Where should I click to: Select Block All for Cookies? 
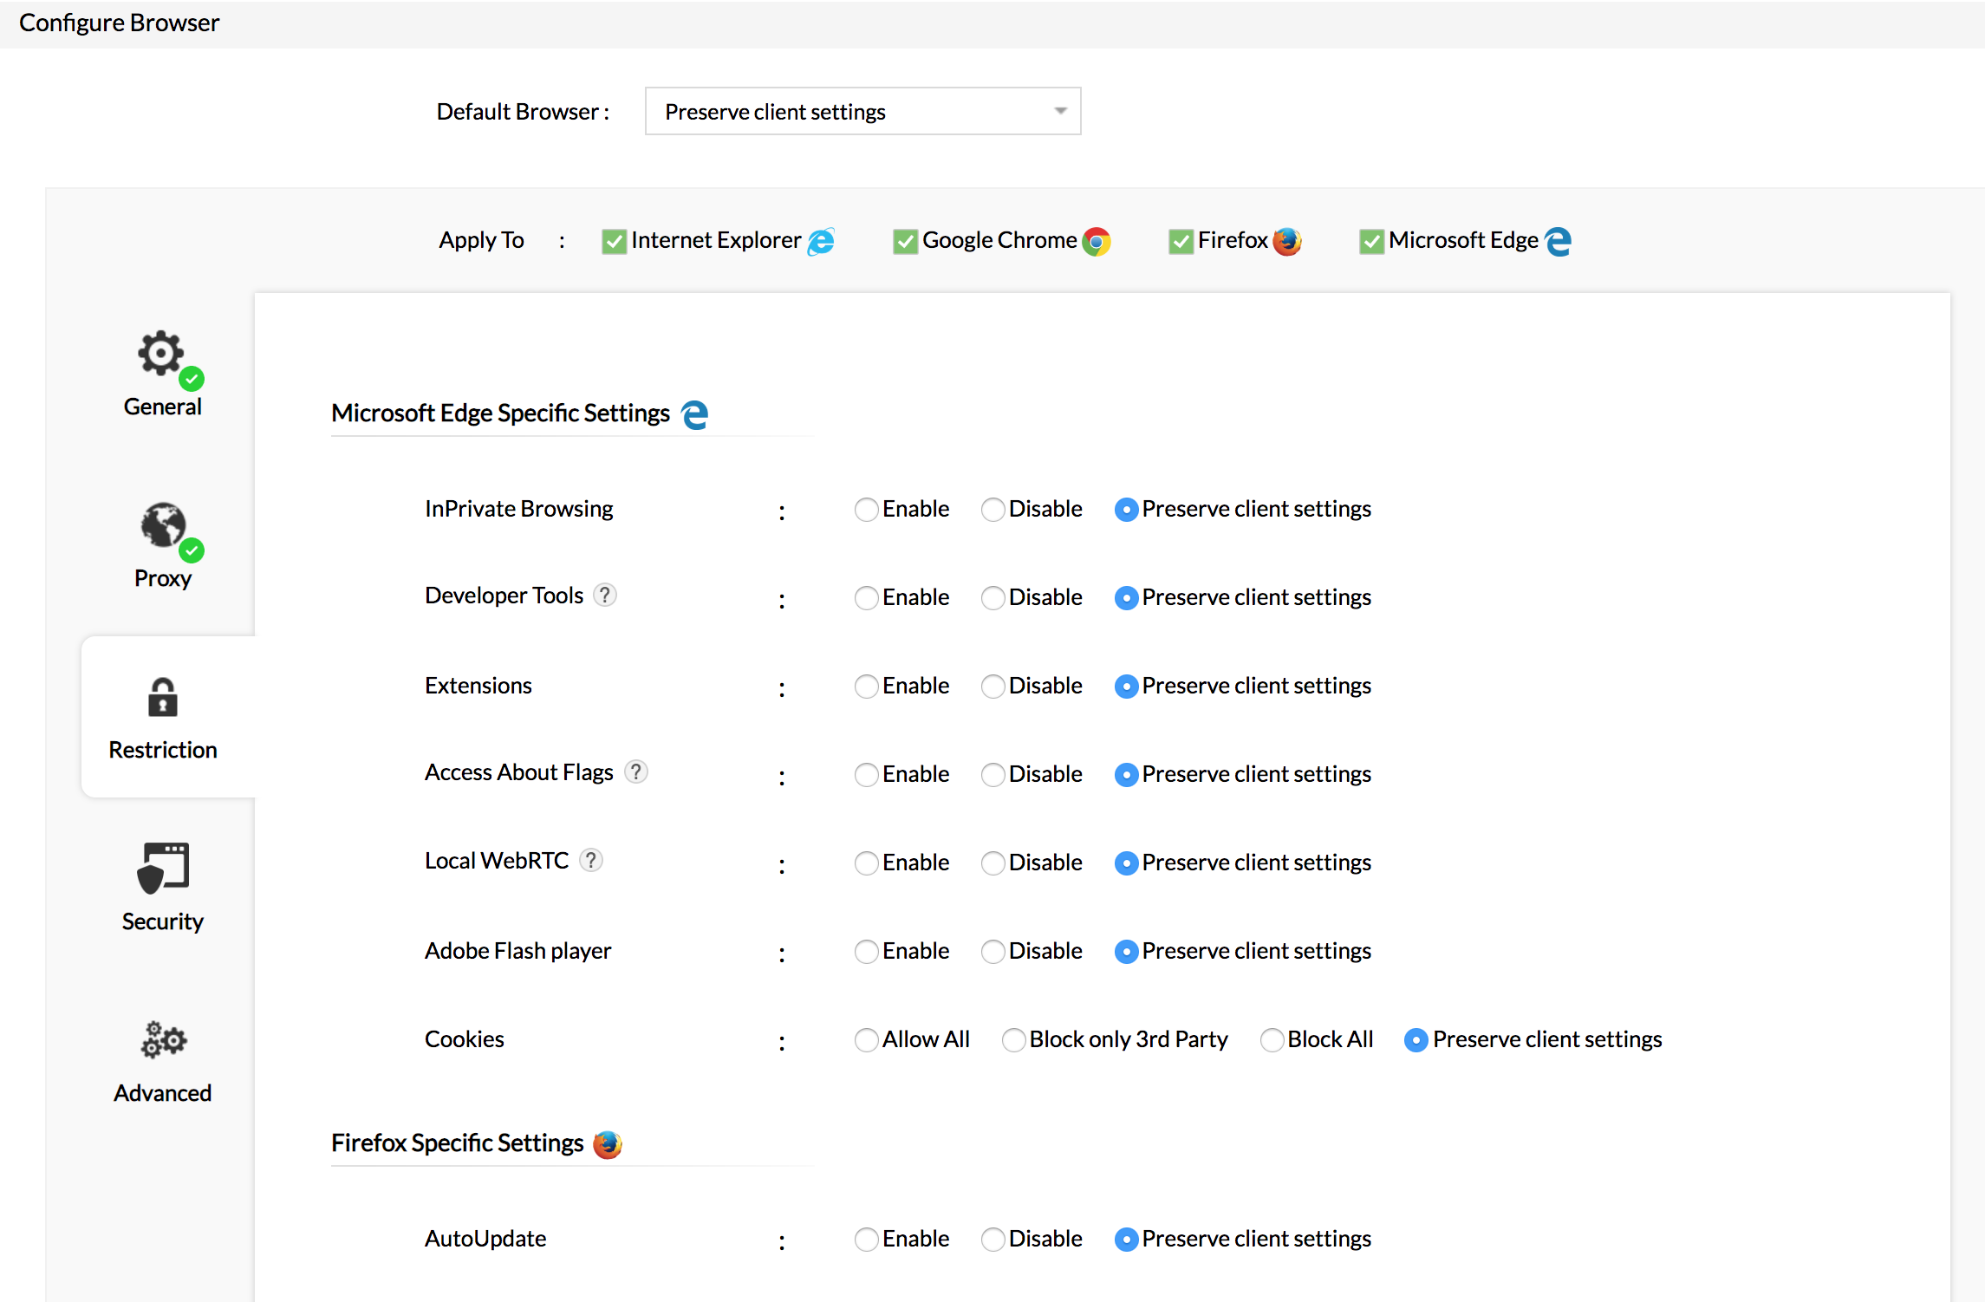1272,1040
